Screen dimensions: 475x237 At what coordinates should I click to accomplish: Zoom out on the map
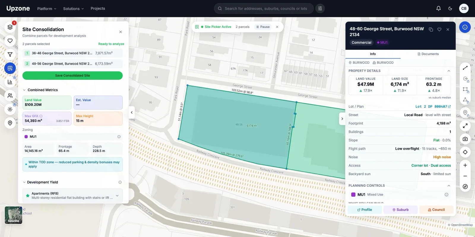click(465, 176)
